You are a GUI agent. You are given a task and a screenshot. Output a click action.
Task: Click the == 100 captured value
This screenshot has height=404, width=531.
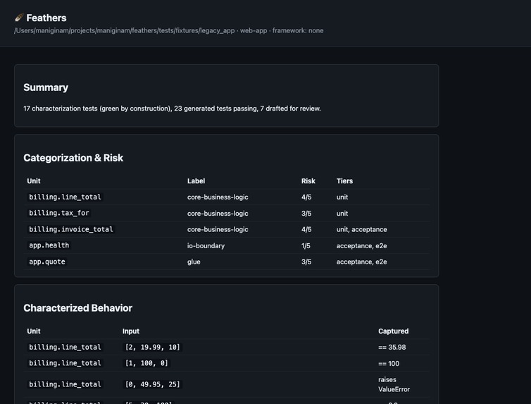coord(389,363)
